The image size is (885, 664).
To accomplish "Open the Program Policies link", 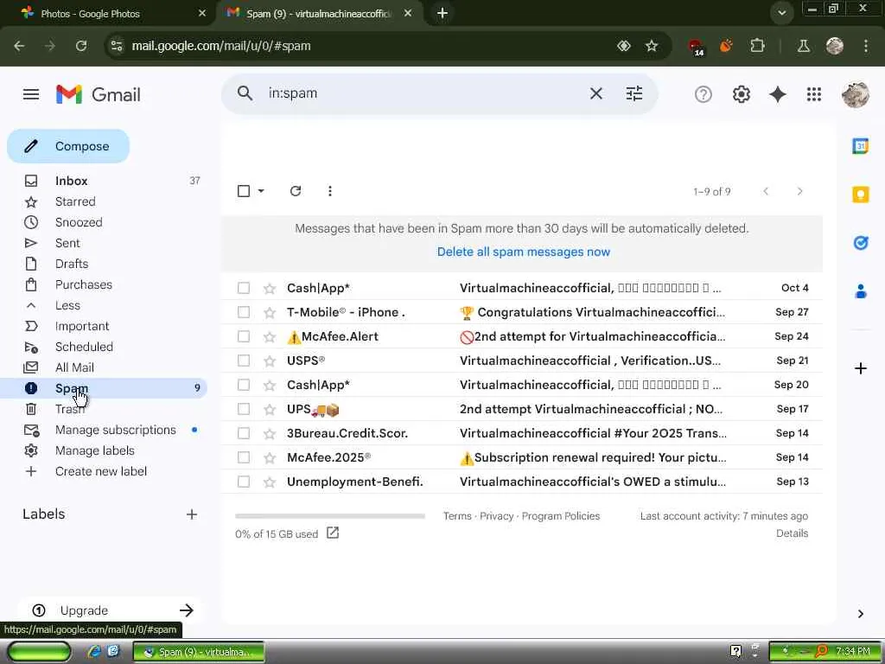I will 560,516.
